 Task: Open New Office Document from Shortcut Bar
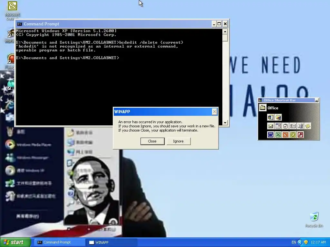(x=270, y=117)
